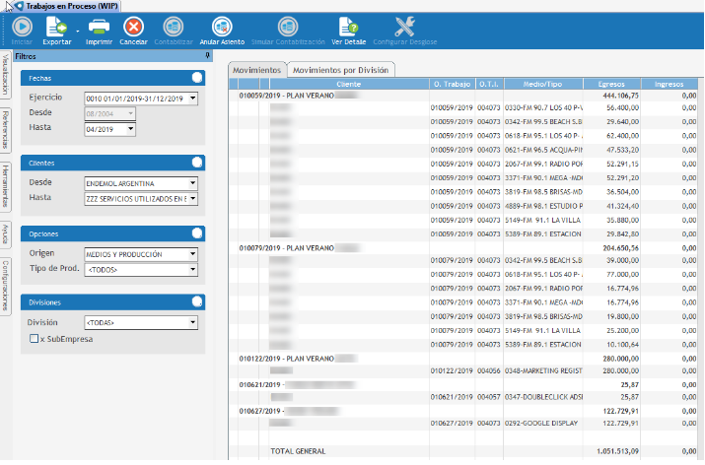Enable the x SubEmpresa checkbox

(x=35, y=339)
